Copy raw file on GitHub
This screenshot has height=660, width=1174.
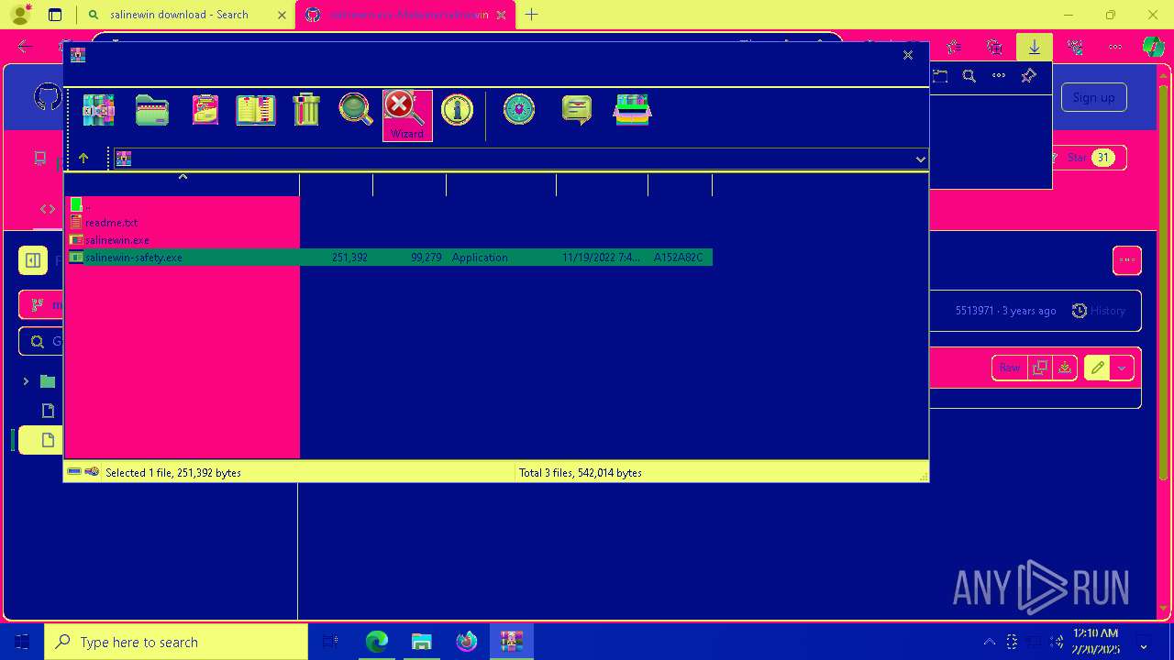click(1040, 368)
